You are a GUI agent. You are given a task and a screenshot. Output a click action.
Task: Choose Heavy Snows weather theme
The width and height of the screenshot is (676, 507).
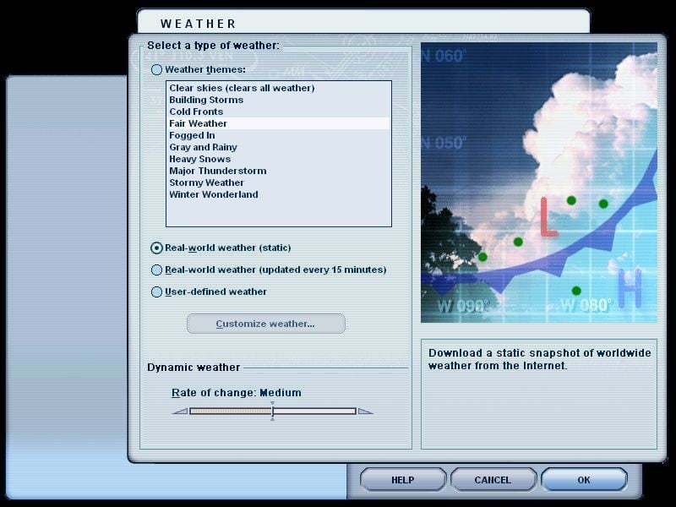click(199, 159)
